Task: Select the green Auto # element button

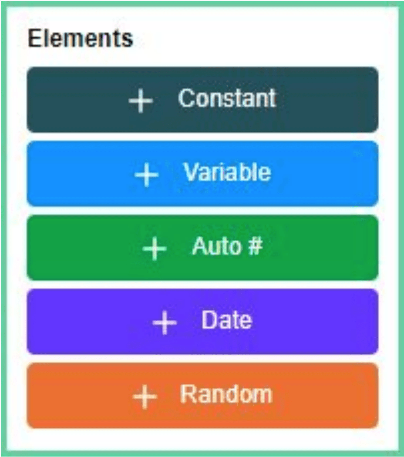Action: (x=202, y=246)
